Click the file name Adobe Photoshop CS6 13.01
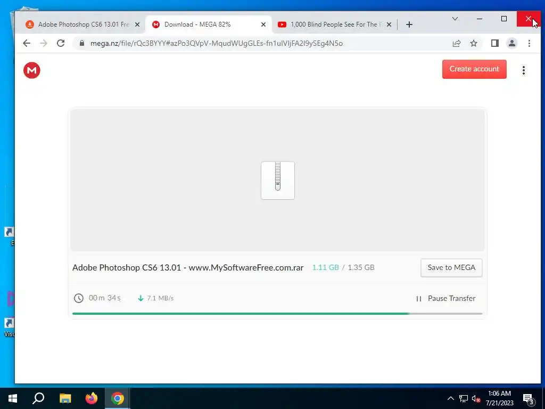The width and height of the screenshot is (545, 409). pos(188,267)
